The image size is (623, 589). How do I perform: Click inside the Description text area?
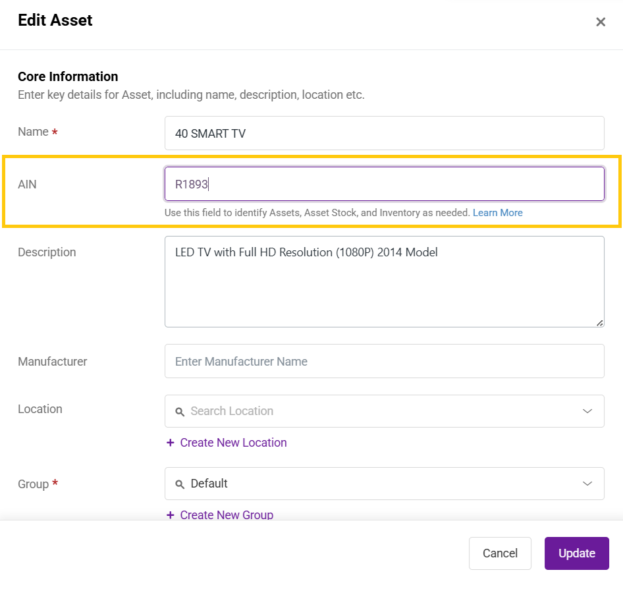click(x=384, y=282)
